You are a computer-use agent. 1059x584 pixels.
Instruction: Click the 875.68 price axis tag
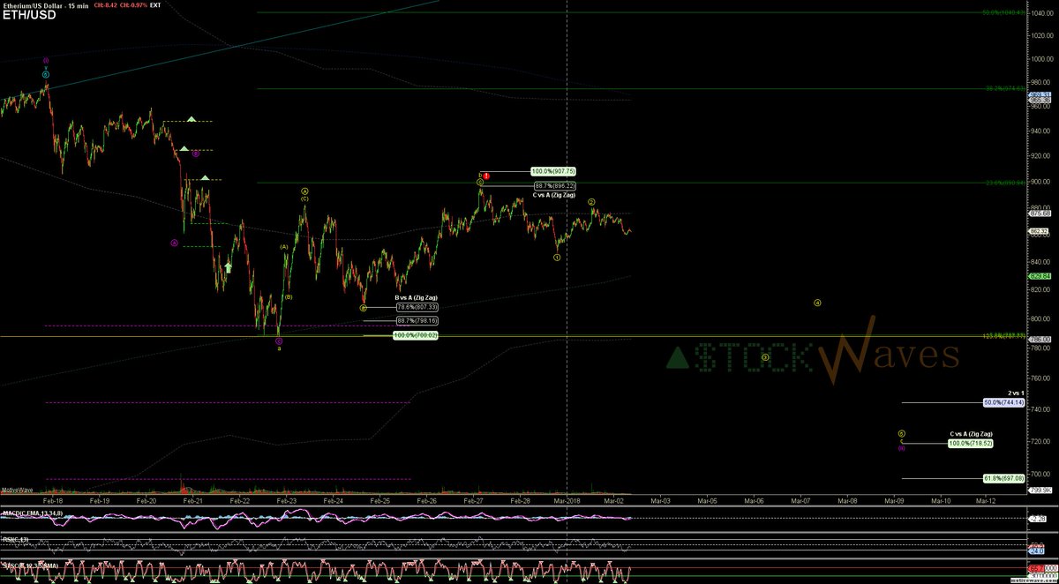[x=1040, y=213]
